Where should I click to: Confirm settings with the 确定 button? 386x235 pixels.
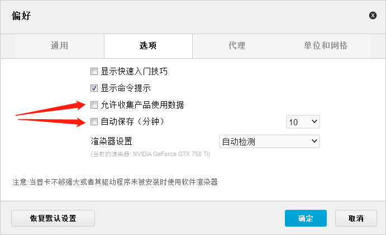click(306, 218)
